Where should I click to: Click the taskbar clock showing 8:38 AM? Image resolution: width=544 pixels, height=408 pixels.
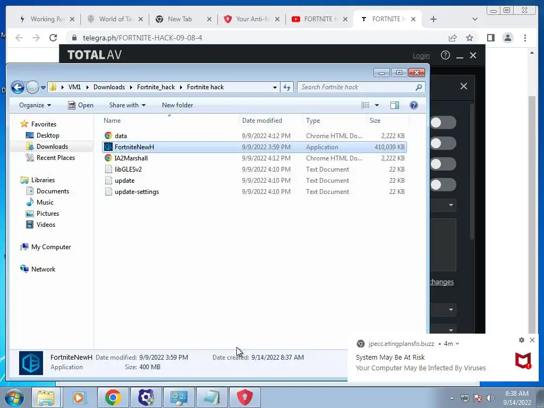[516, 397]
